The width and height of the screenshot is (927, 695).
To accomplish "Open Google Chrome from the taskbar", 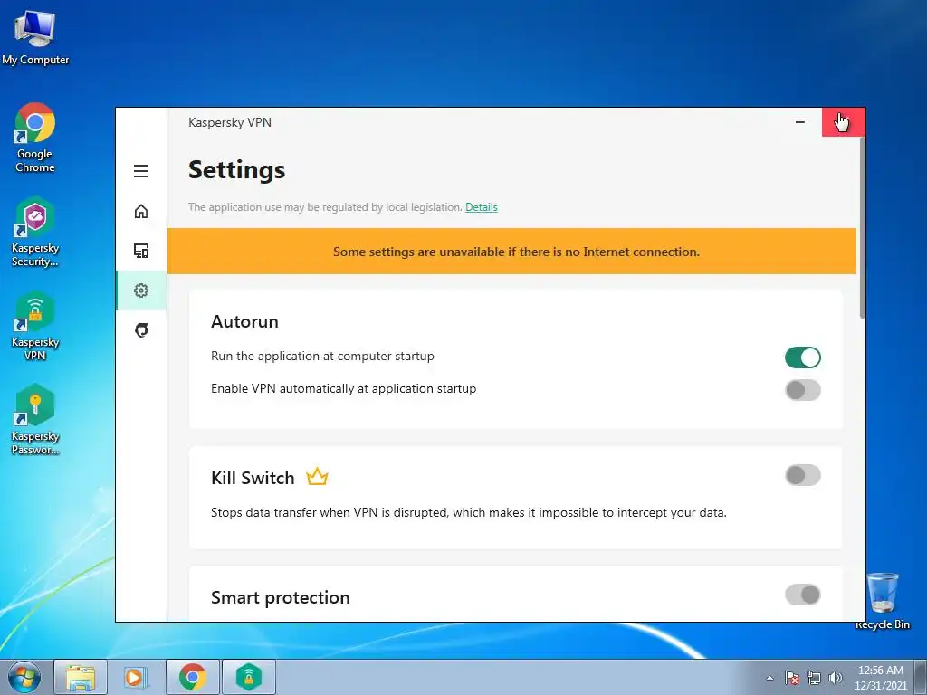I will click(193, 677).
